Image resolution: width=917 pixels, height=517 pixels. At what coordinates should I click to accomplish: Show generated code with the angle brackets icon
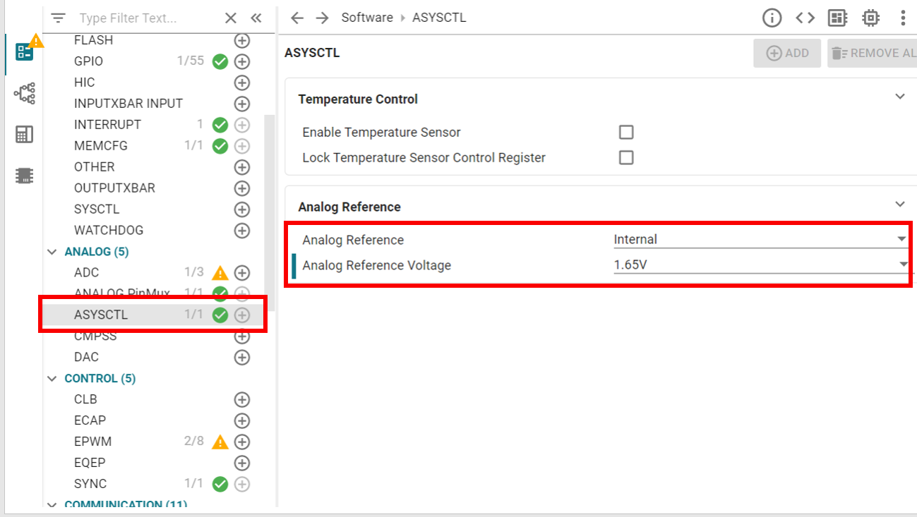click(x=805, y=18)
